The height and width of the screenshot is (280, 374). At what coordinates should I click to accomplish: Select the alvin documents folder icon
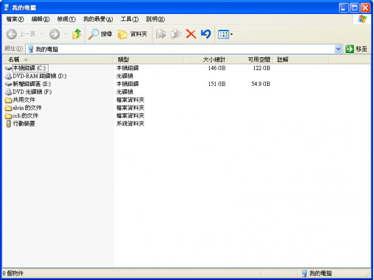click(x=8, y=108)
